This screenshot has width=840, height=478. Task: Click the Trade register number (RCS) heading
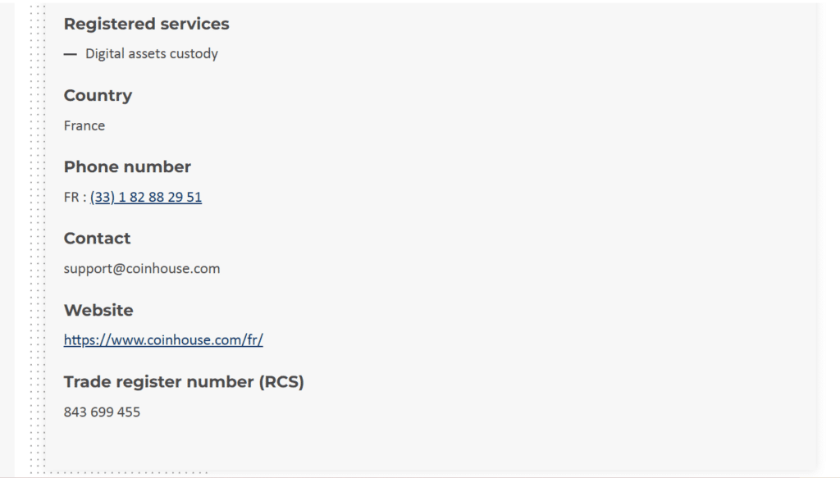(184, 381)
